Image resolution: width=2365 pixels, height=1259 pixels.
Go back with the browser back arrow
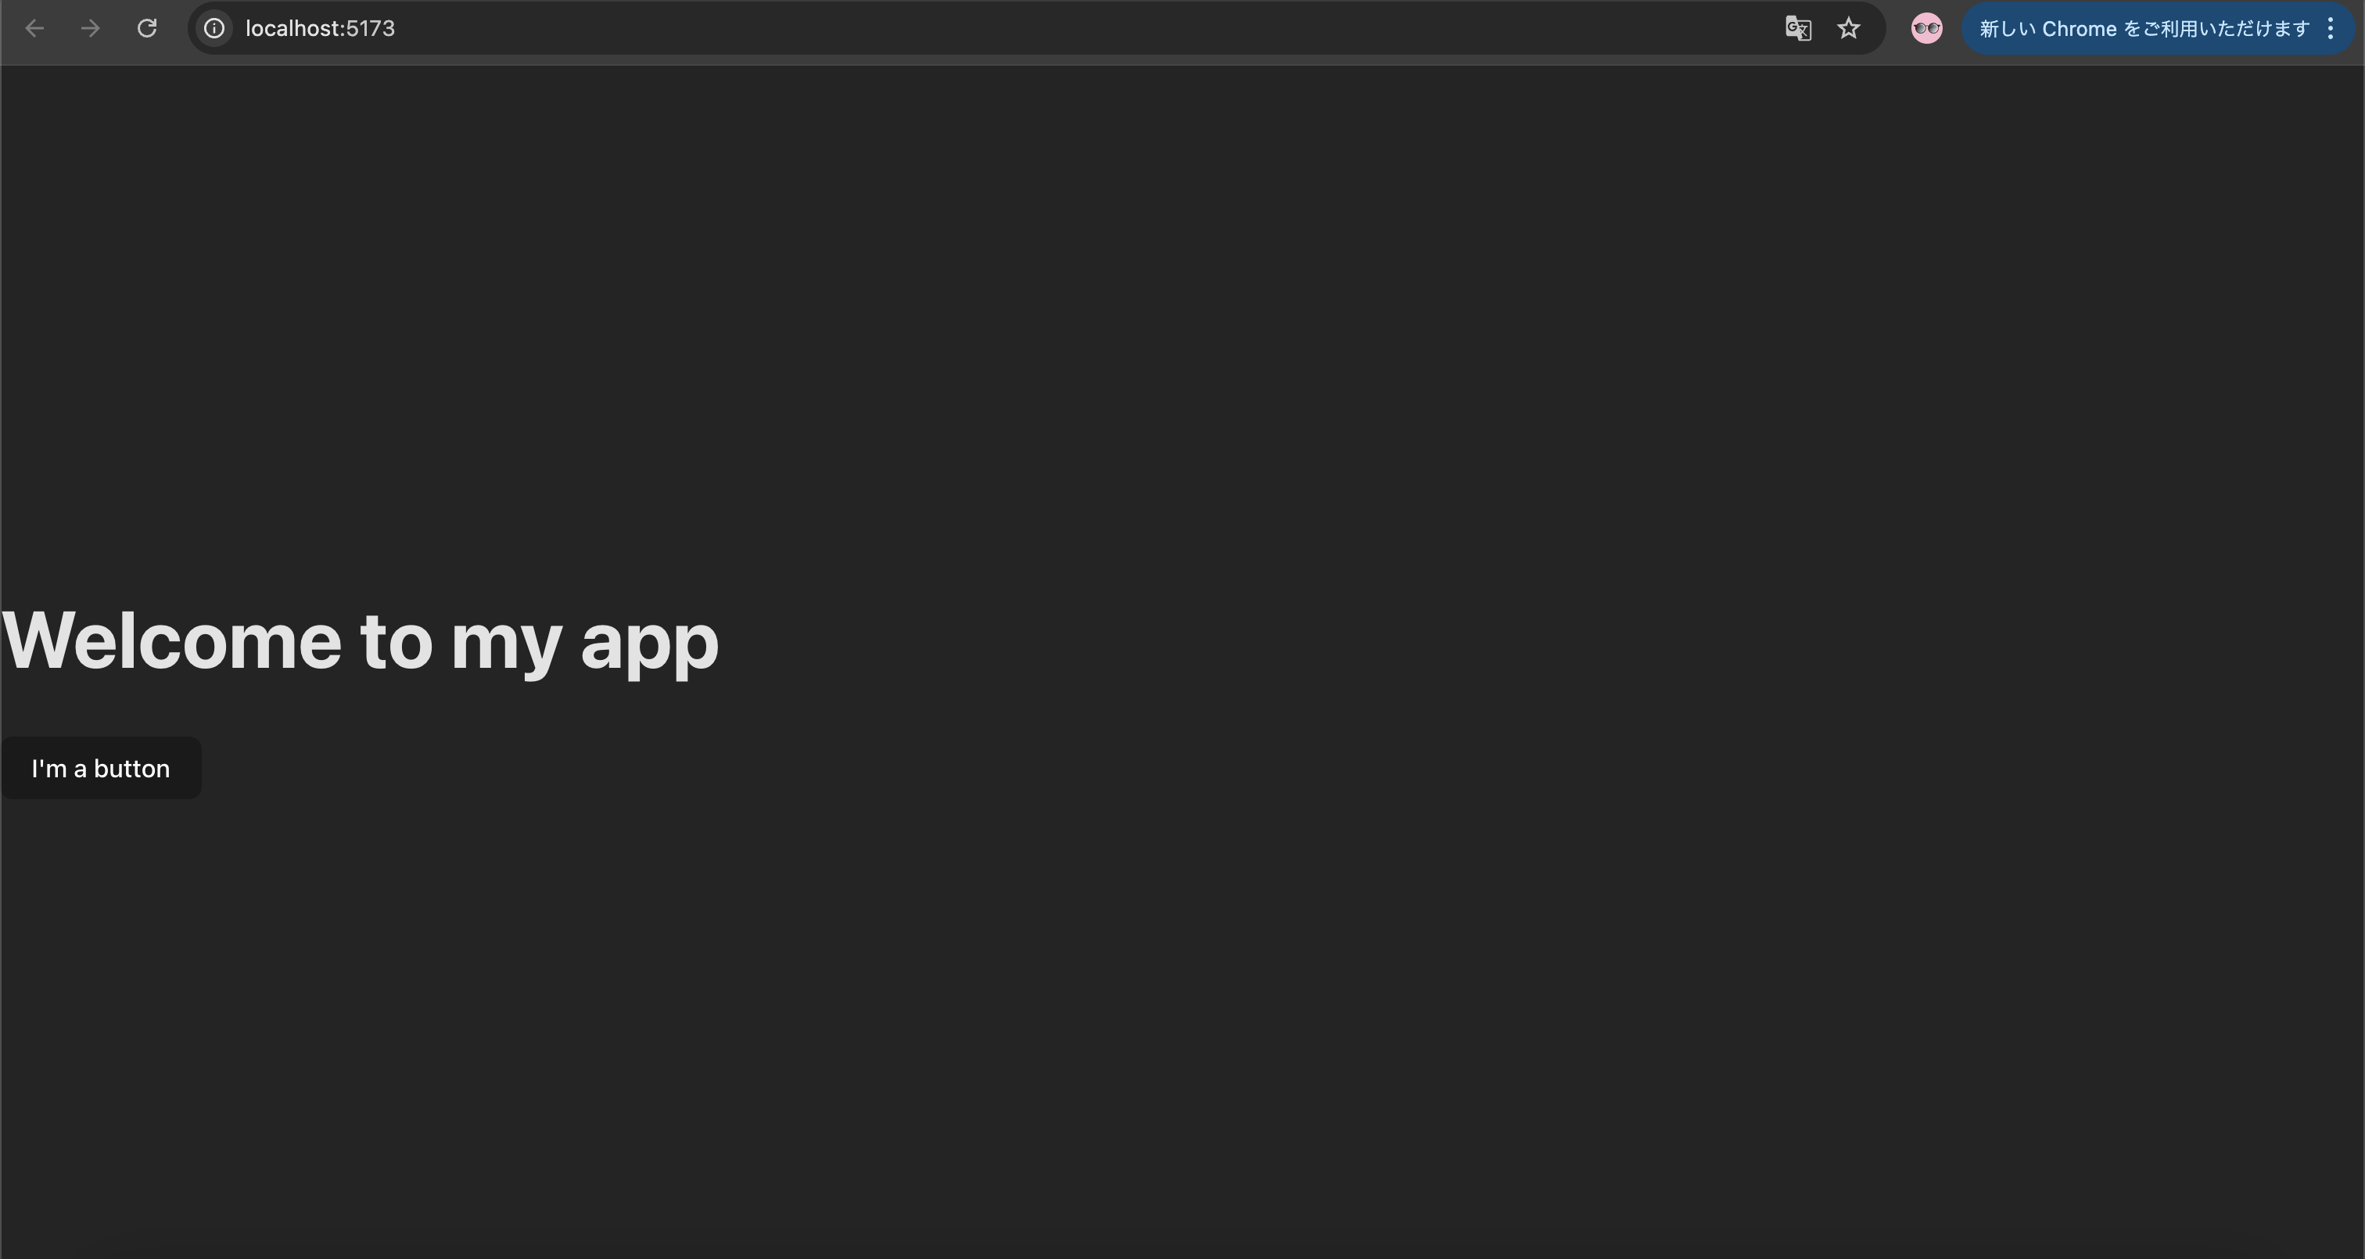coord(35,28)
